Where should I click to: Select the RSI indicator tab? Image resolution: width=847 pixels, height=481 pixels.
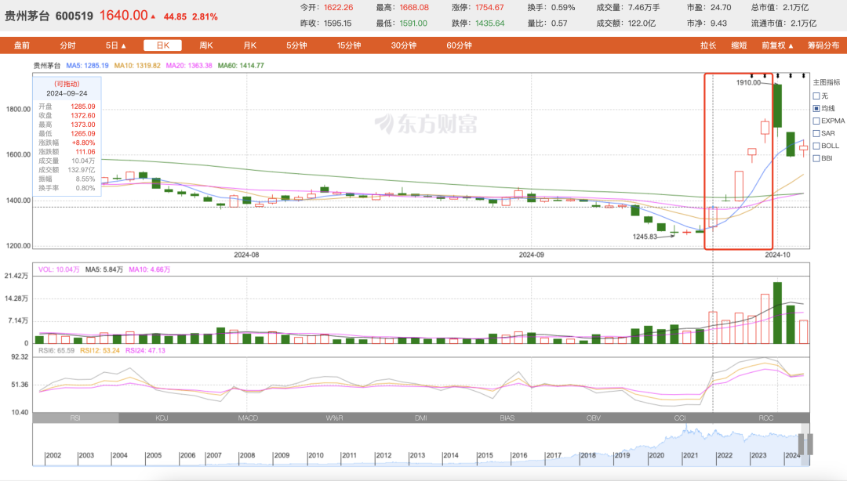75,418
